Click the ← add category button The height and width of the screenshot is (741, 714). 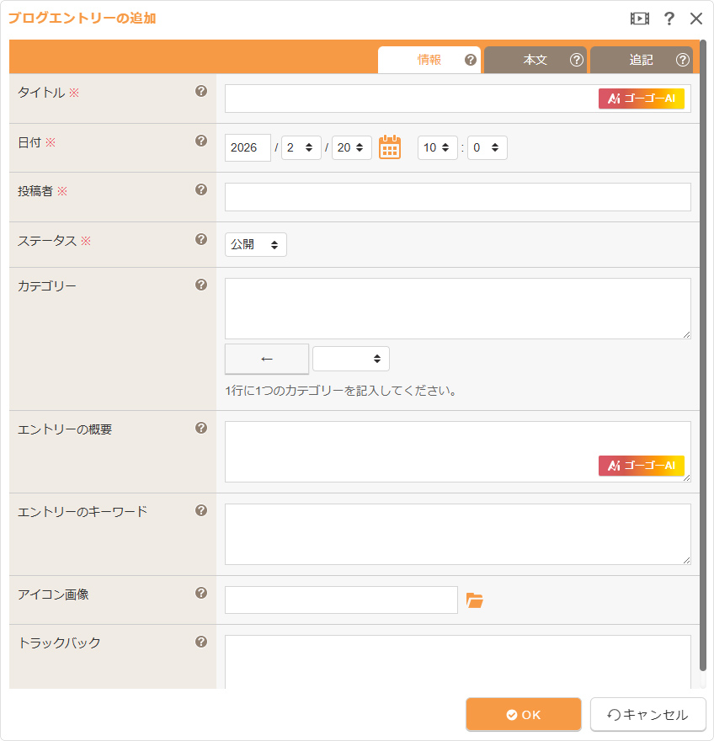click(267, 359)
